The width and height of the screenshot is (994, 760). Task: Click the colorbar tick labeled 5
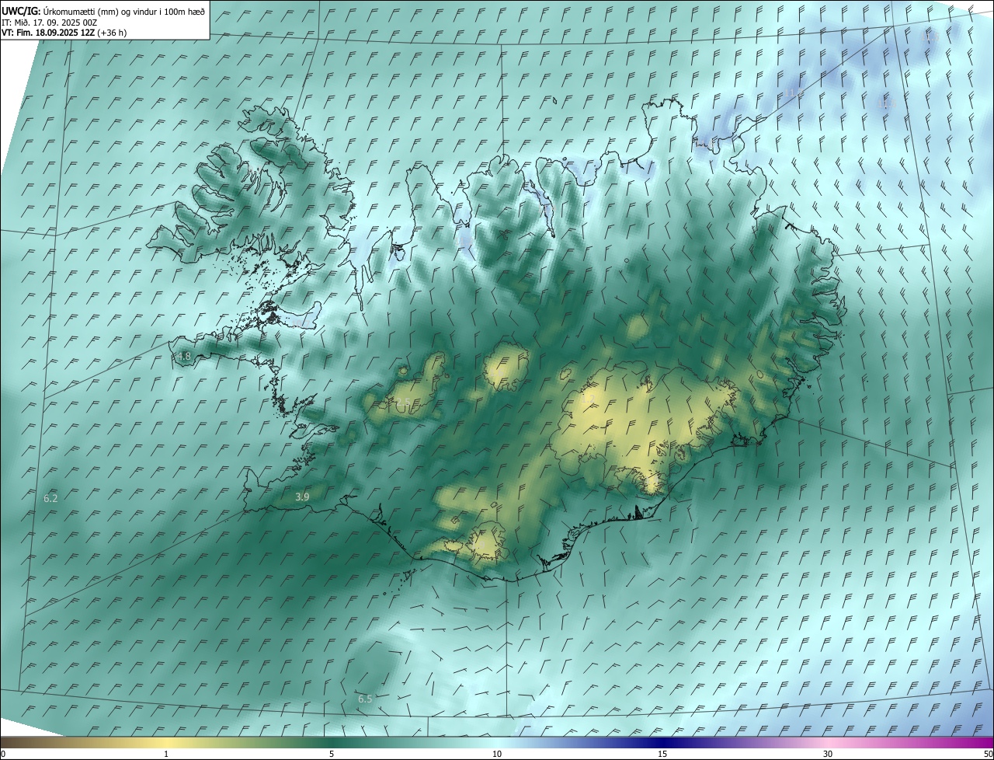pyautogui.click(x=332, y=754)
